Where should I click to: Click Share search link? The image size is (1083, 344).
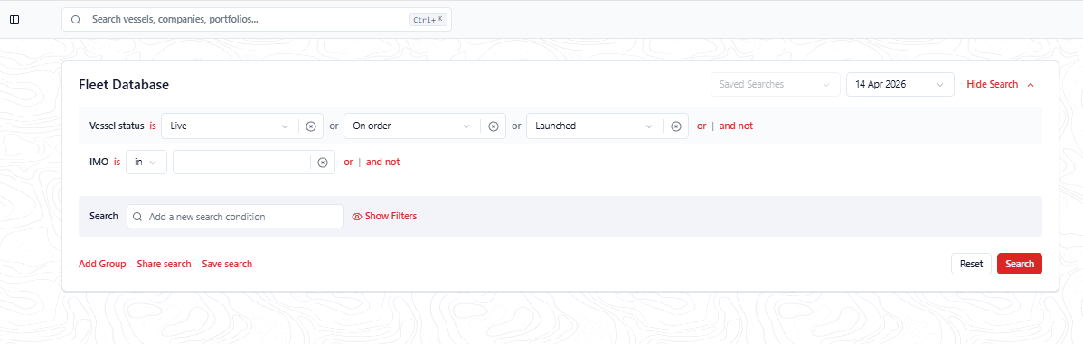point(164,264)
